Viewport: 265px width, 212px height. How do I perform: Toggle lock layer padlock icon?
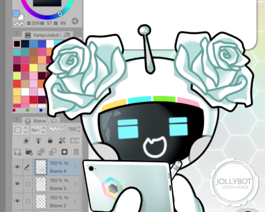tap(50, 140)
